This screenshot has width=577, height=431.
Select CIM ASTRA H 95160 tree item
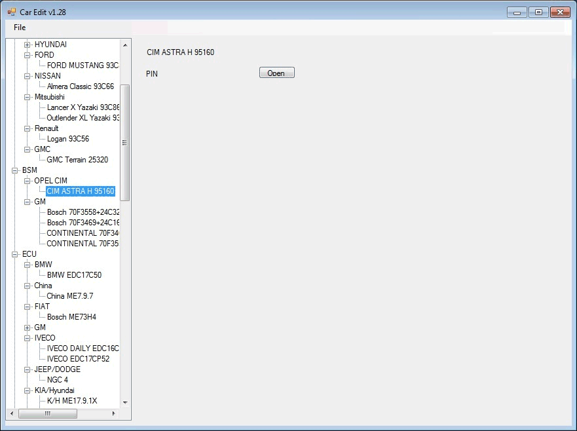[81, 191]
